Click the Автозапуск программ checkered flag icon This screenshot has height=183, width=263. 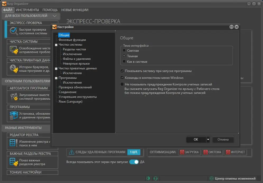(13, 97)
